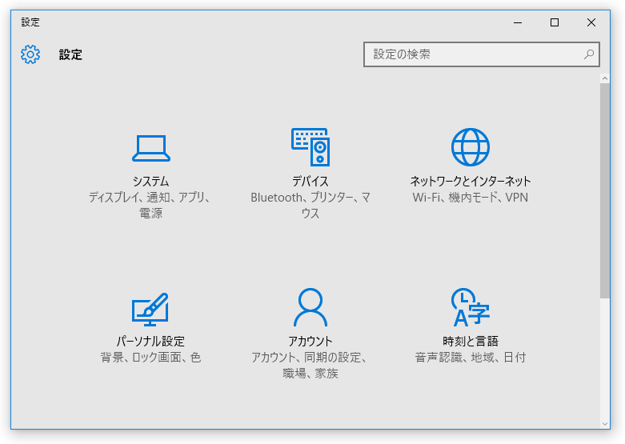Open the アカウント person icon
Screen dimensions: 625x444
pos(310,307)
